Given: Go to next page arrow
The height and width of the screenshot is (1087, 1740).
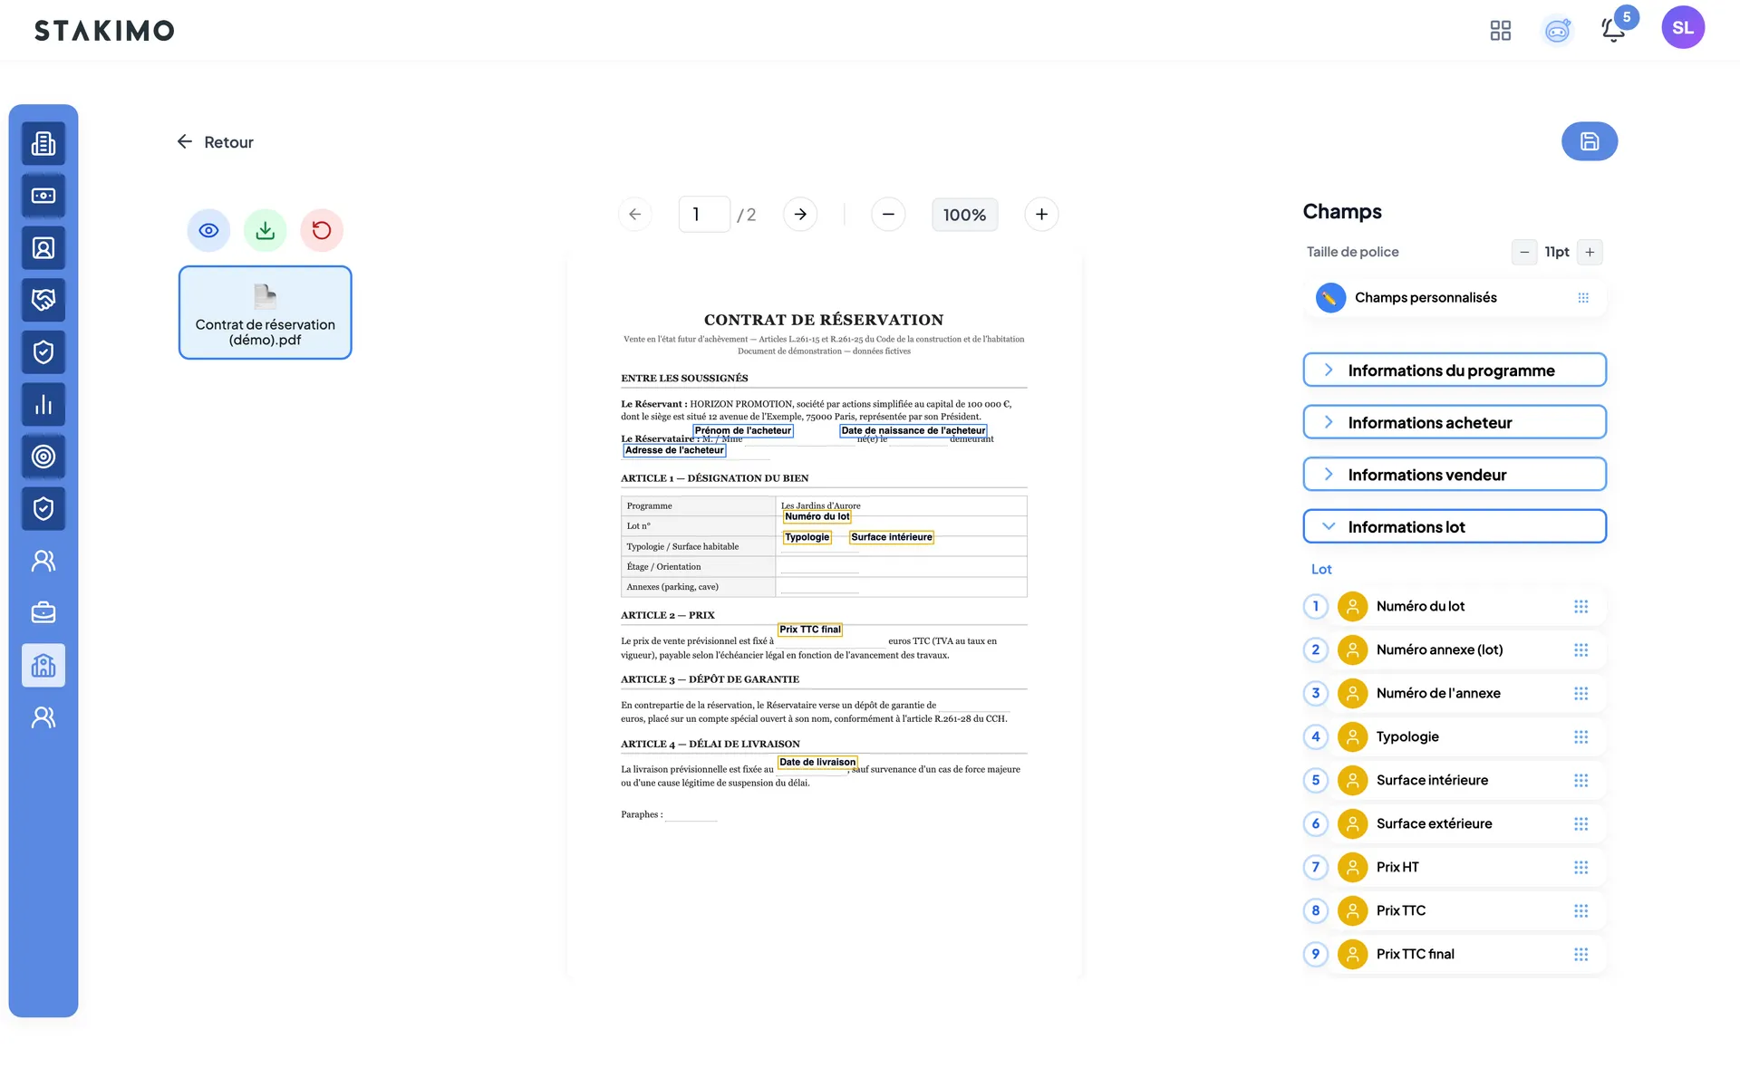Looking at the screenshot, I should click(800, 215).
